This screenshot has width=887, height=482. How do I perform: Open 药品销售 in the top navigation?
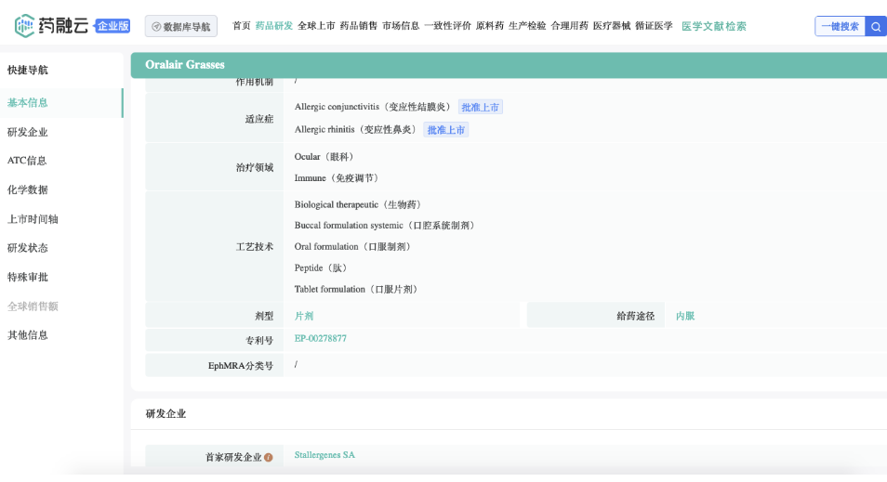click(358, 26)
